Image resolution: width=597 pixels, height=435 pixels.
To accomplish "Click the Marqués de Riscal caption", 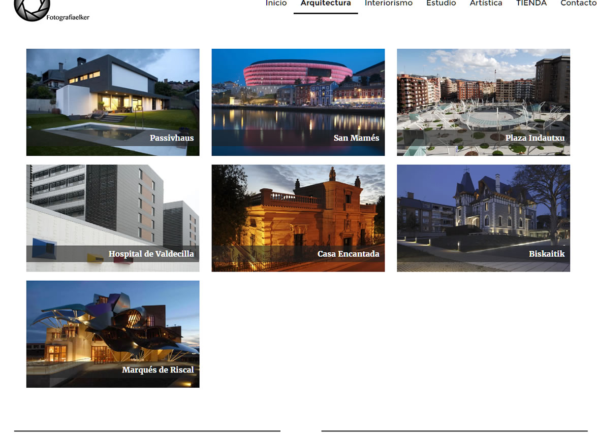I will (158, 370).
